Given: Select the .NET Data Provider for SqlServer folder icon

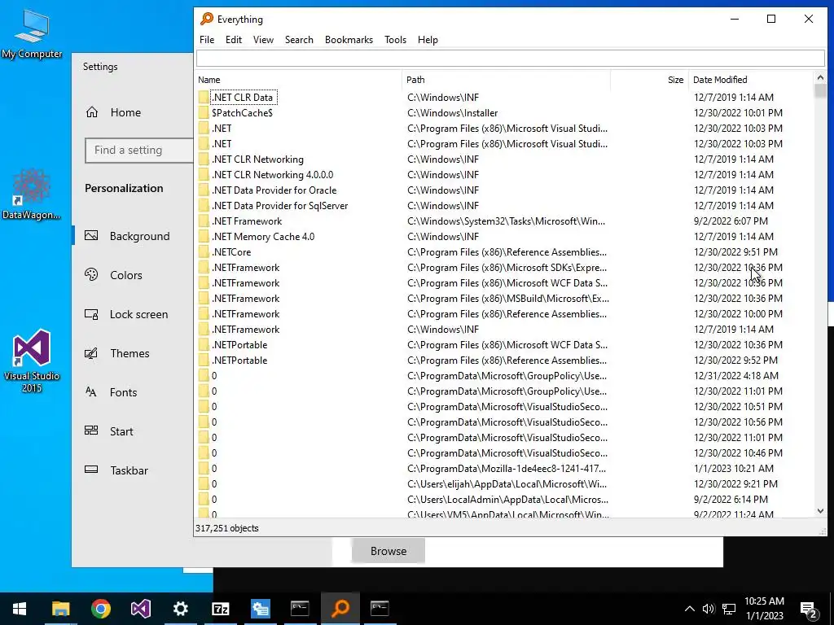Looking at the screenshot, I should [x=203, y=206].
